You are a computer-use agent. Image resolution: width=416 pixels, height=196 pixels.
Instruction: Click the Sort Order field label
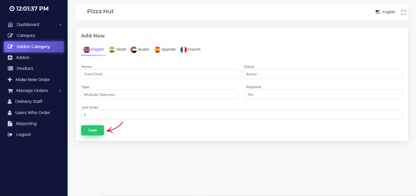tap(90, 108)
